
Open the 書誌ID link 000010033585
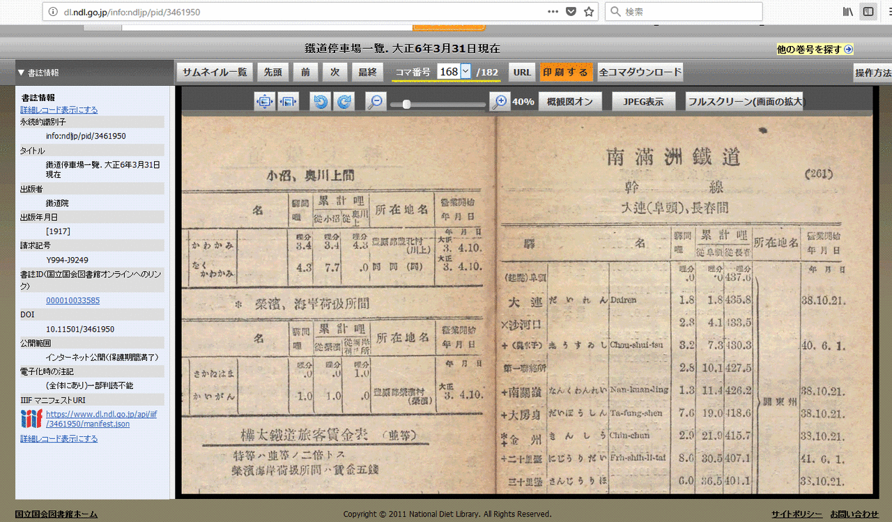[73, 300]
